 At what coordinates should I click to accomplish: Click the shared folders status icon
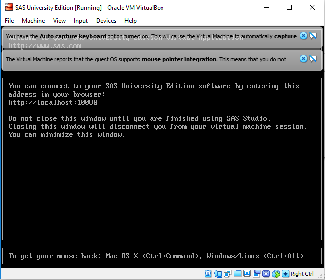click(x=237, y=274)
